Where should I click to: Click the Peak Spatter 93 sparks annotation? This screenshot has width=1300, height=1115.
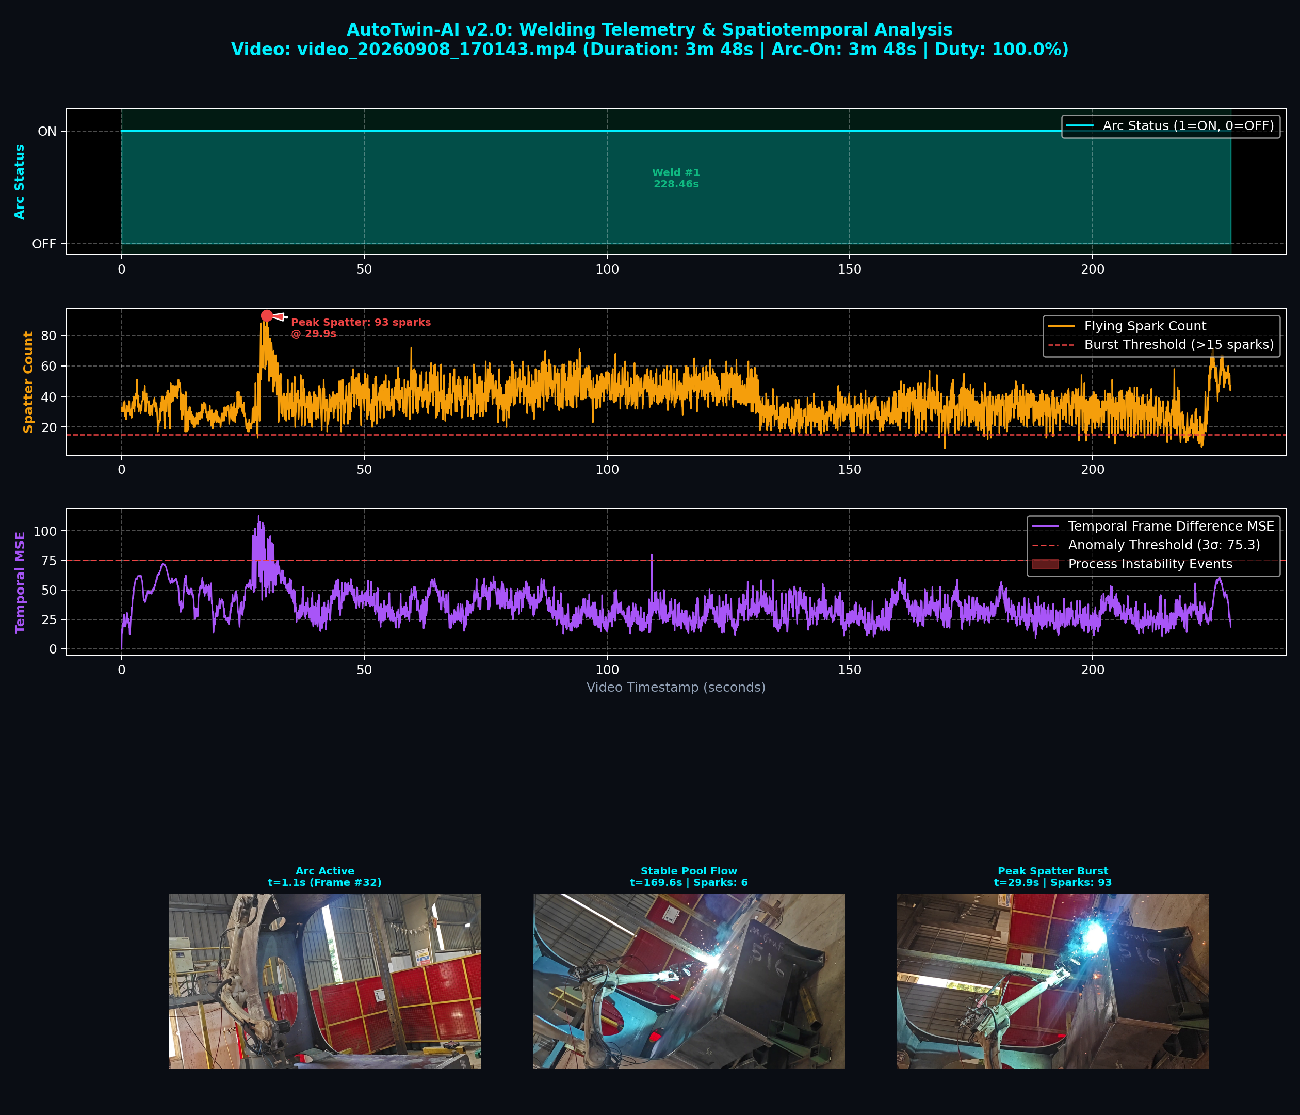click(361, 328)
